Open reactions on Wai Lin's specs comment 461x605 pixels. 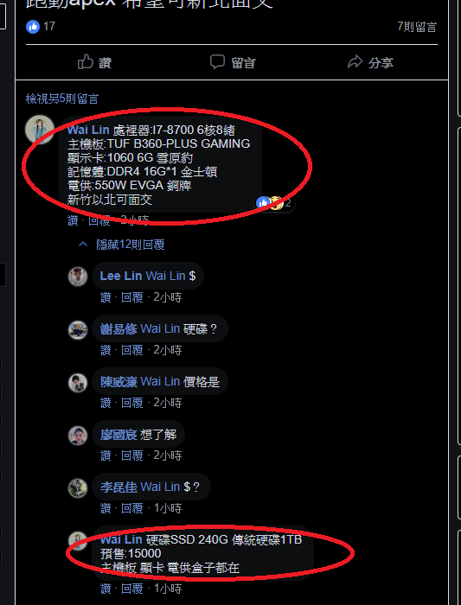click(274, 202)
